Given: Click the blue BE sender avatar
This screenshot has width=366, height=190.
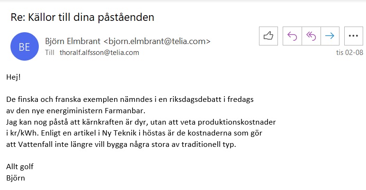Looking at the screenshot, I should [24, 46].
